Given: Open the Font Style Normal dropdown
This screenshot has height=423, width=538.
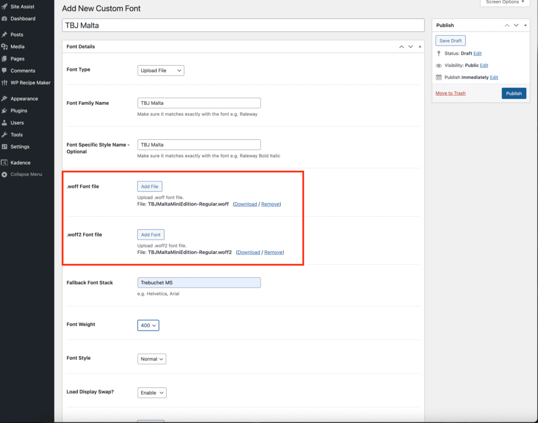Looking at the screenshot, I should click(152, 359).
